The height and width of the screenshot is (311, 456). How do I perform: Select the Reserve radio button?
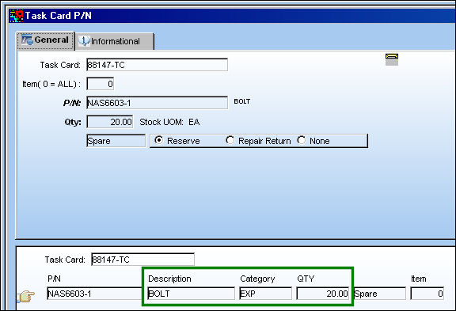[x=159, y=140]
